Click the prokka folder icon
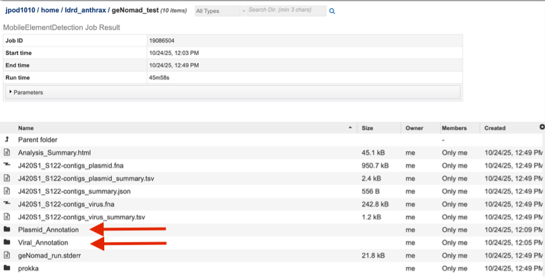 [x=7, y=268]
